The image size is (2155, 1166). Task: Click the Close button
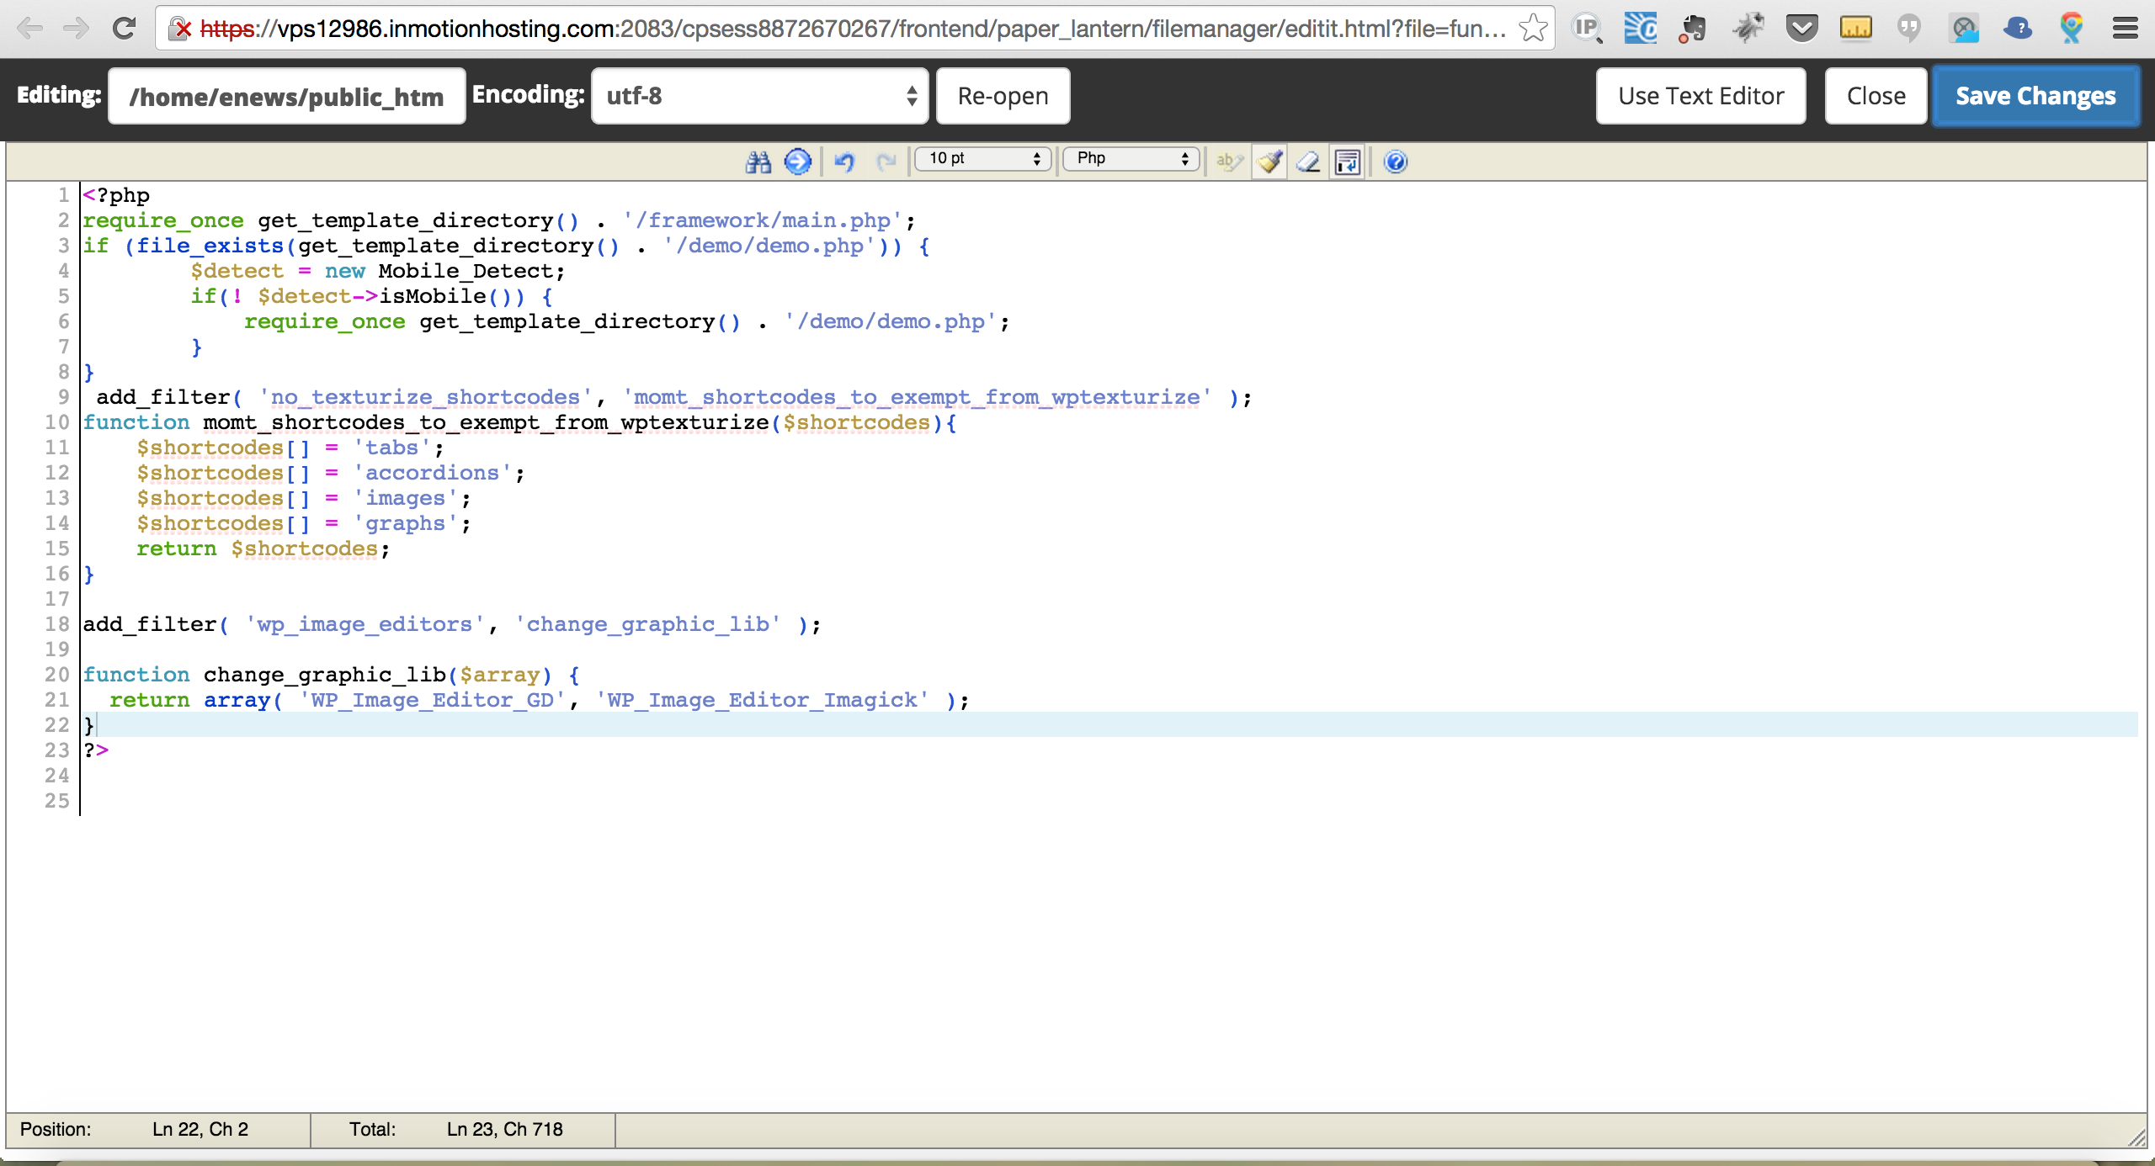coord(1876,96)
